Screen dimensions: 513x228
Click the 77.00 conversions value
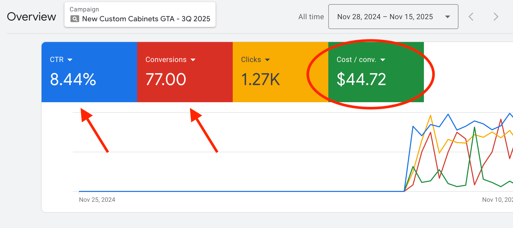(166, 79)
